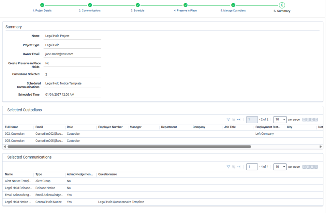
Task: Select the 'Legal Hold Release...' row
Action: 163,188
